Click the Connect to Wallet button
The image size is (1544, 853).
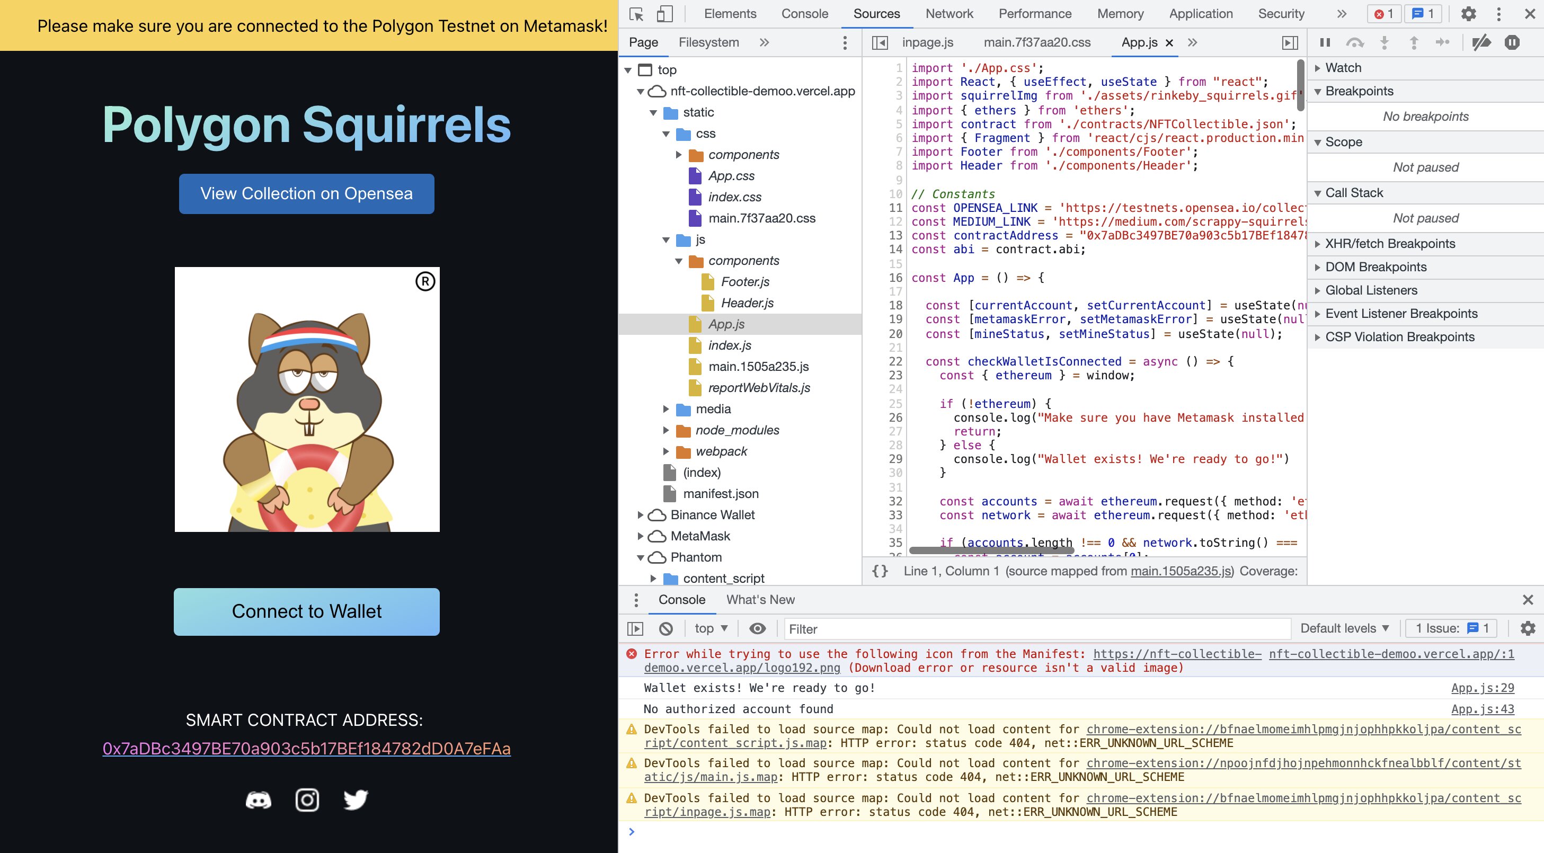click(x=306, y=611)
